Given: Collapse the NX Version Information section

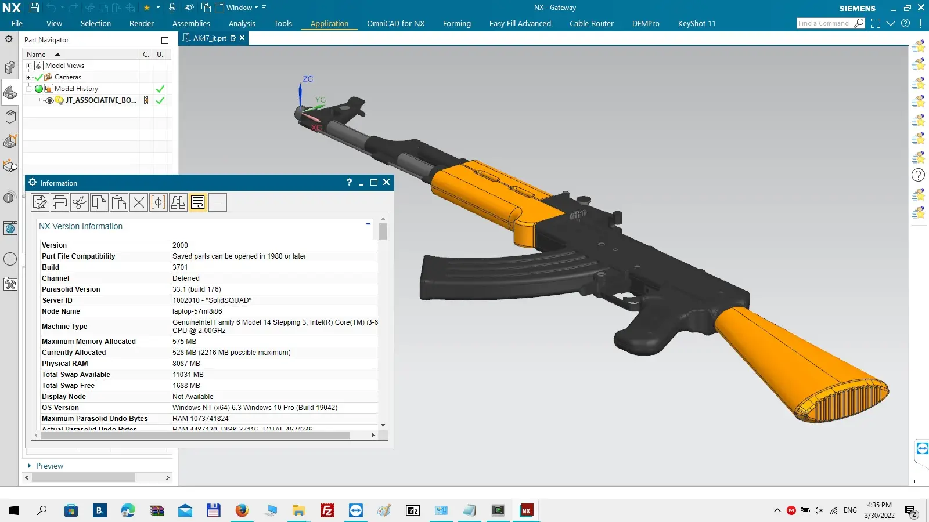Looking at the screenshot, I should (x=368, y=224).
